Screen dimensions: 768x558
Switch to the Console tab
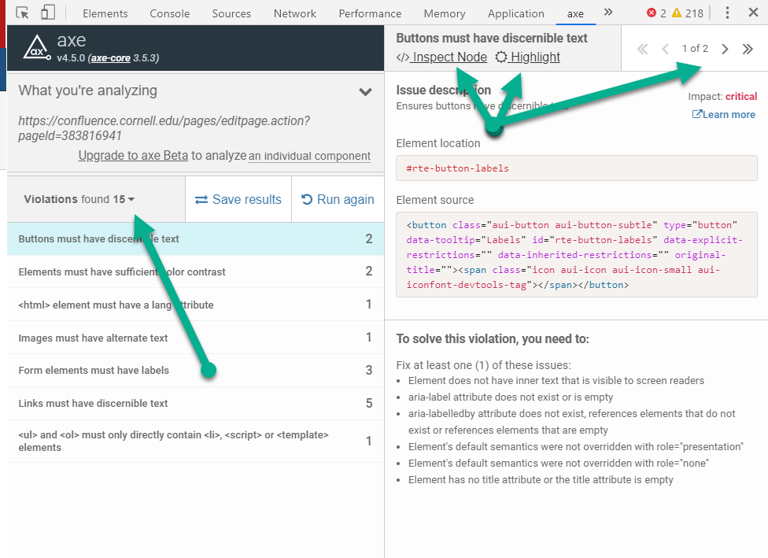(169, 13)
